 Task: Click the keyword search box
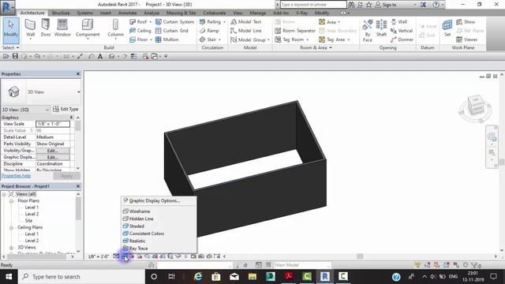pos(313,5)
